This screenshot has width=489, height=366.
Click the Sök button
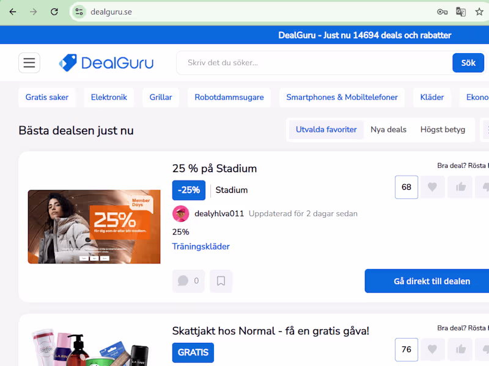468,63
